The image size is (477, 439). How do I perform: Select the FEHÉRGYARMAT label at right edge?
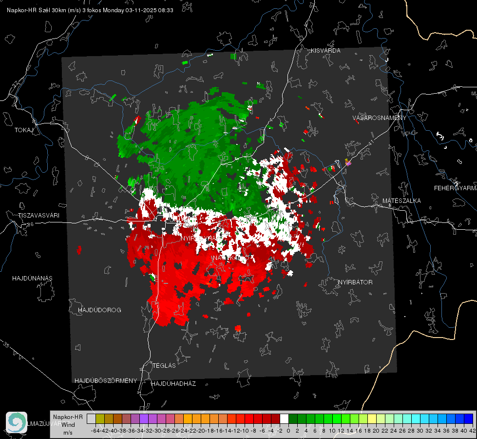[456, 188]
